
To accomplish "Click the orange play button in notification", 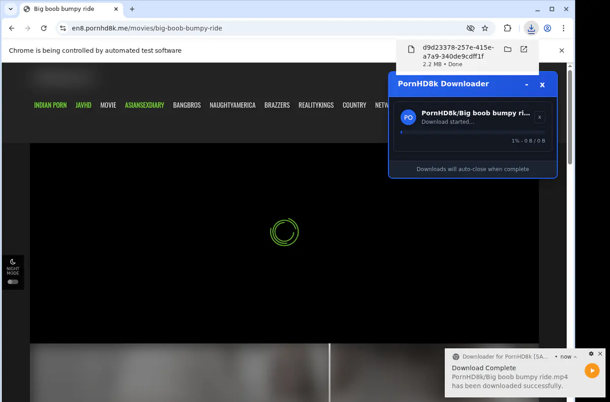I will pyautogui.click(x=592, y=370).
